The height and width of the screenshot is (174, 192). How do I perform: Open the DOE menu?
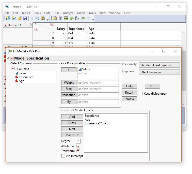(56, 13)
